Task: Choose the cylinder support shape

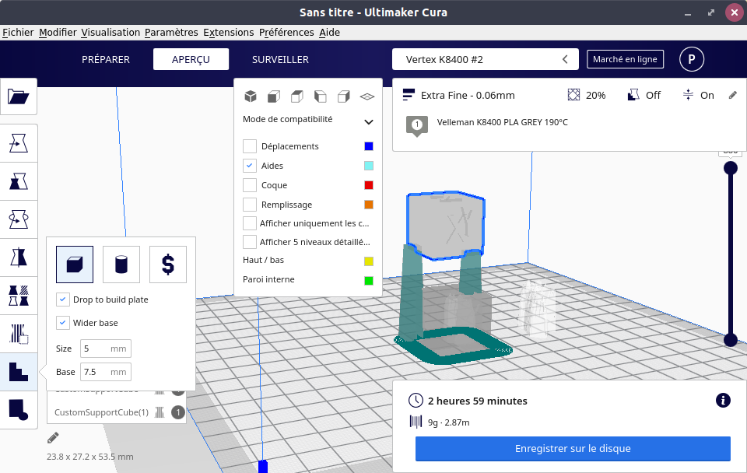Action: pyautogui.click(x=121, y=265)
